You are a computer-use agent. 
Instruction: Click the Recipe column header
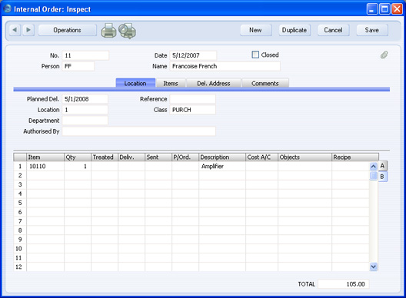click(355, 157)
